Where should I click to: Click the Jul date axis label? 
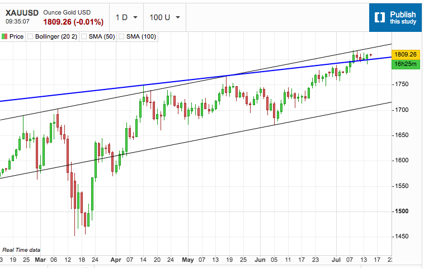coord(336,260)
